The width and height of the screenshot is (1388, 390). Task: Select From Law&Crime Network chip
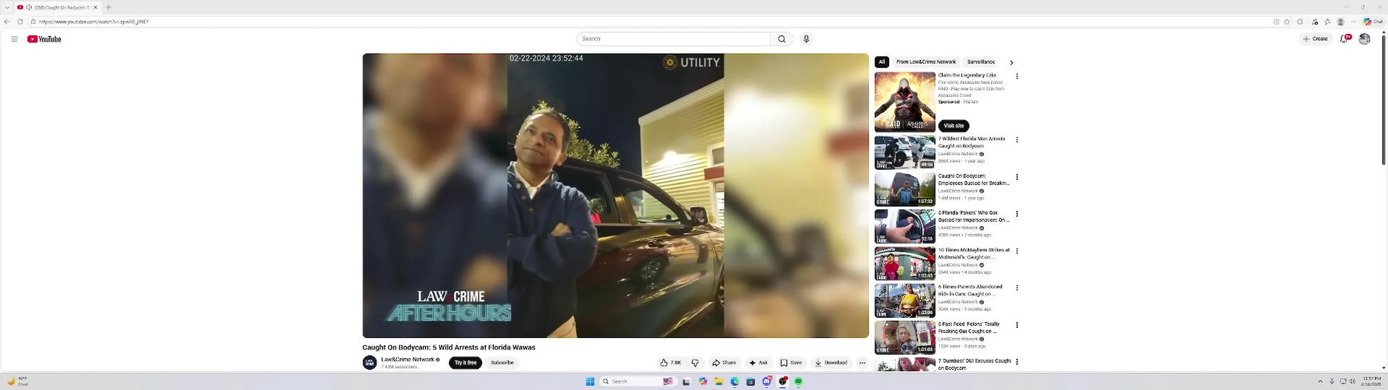coord(926,62)
